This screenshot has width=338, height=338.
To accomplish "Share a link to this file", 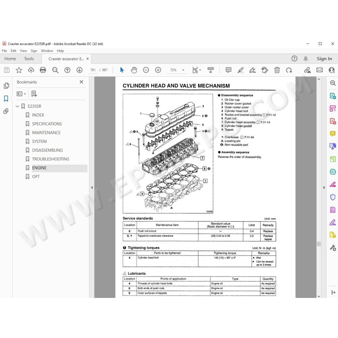I will click(x=307, y=70).
